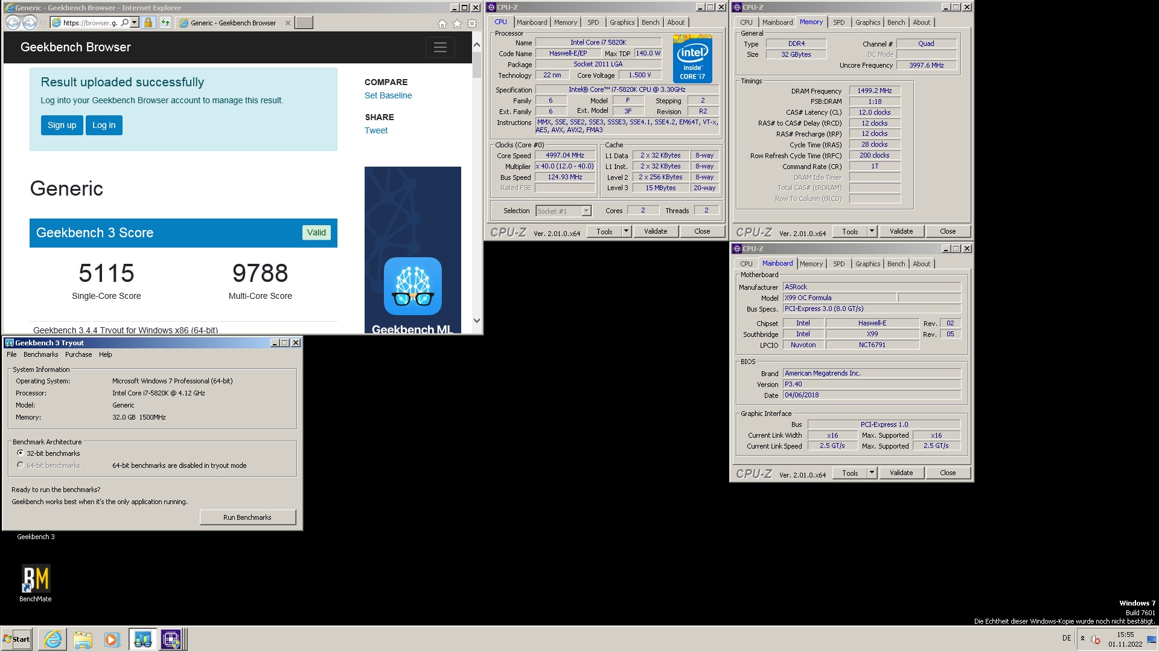1159x652 pixels.
Task: Click the Geekbench ML app icon
Action: (413, 286)
